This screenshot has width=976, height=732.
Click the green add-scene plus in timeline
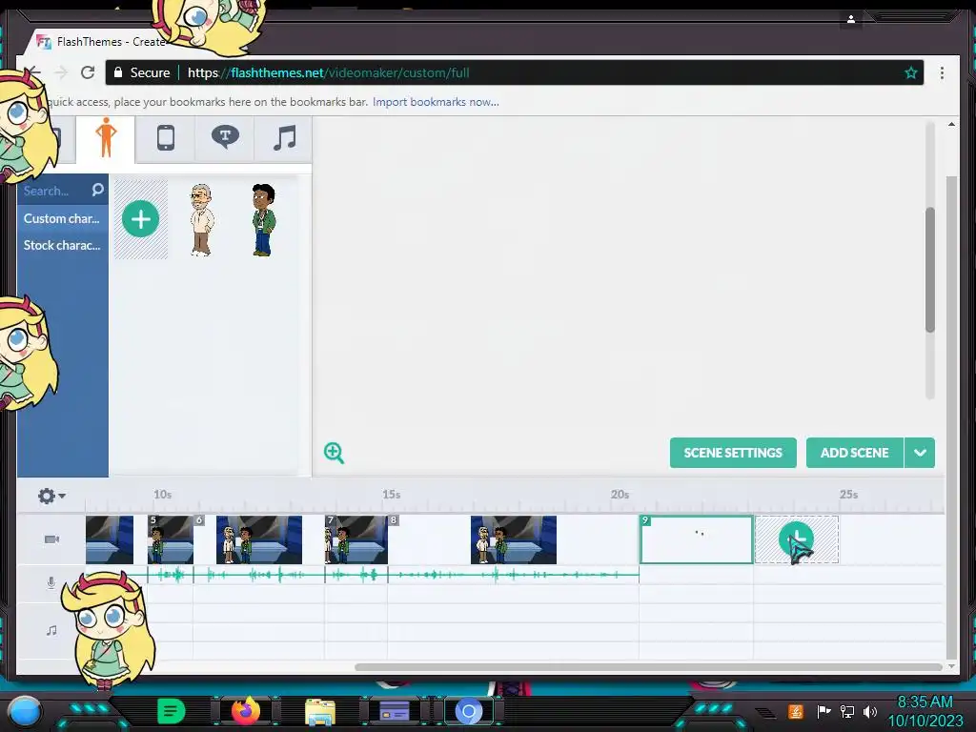796,539
